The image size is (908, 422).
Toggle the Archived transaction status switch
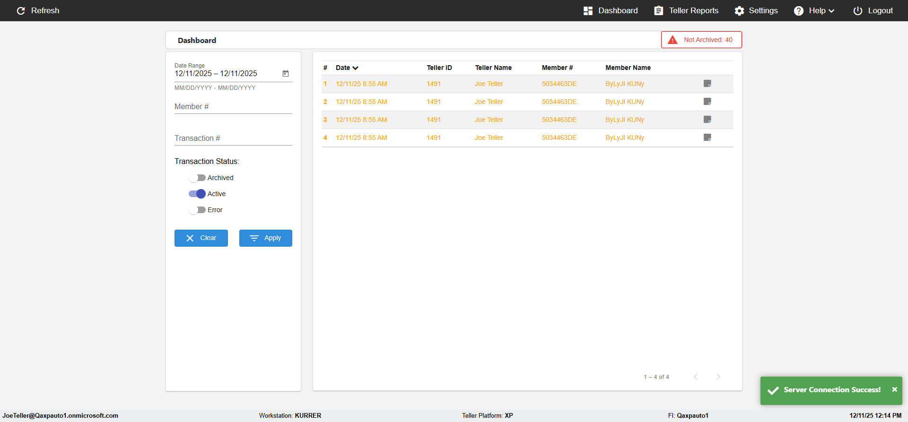tap(197, 178)
